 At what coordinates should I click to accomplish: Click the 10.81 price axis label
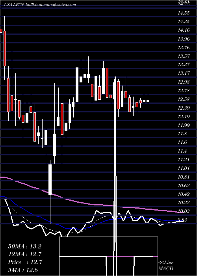tap(184, 177)
